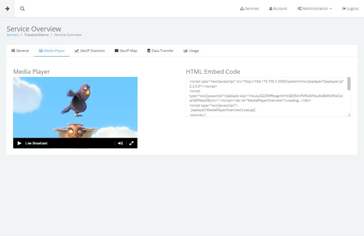Go to the Account page
The width and height of the screenshot is (364, 236).
(278, 8)
